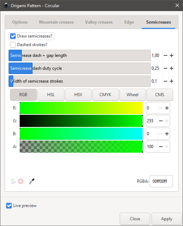Image resolution: width=183 pixels, height=226 pixels.
Task: Open the color Wheel mode
Action: [x=132, y=95]
